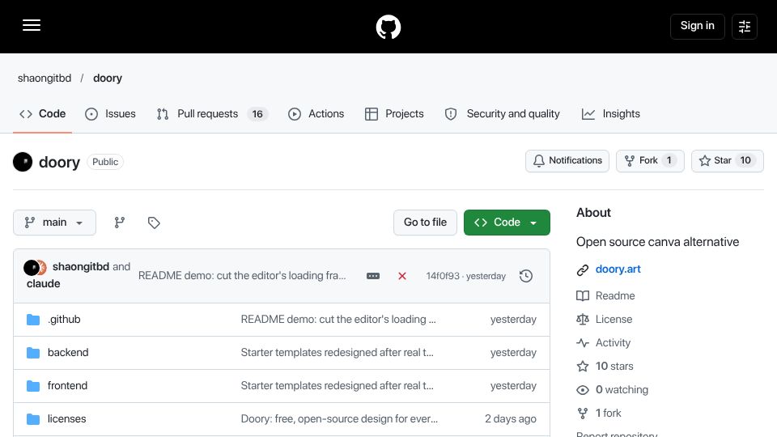Fork the repository with Fork button

(650, 161)
